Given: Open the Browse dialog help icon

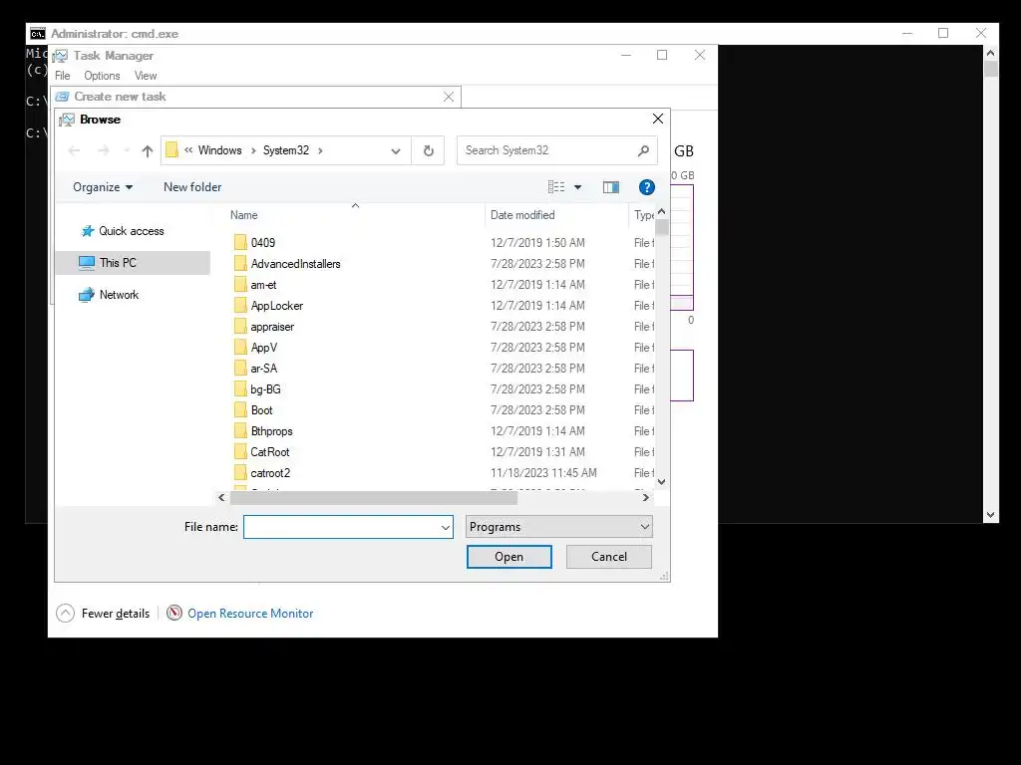Looking at the screenshot, I should (646, 187).
